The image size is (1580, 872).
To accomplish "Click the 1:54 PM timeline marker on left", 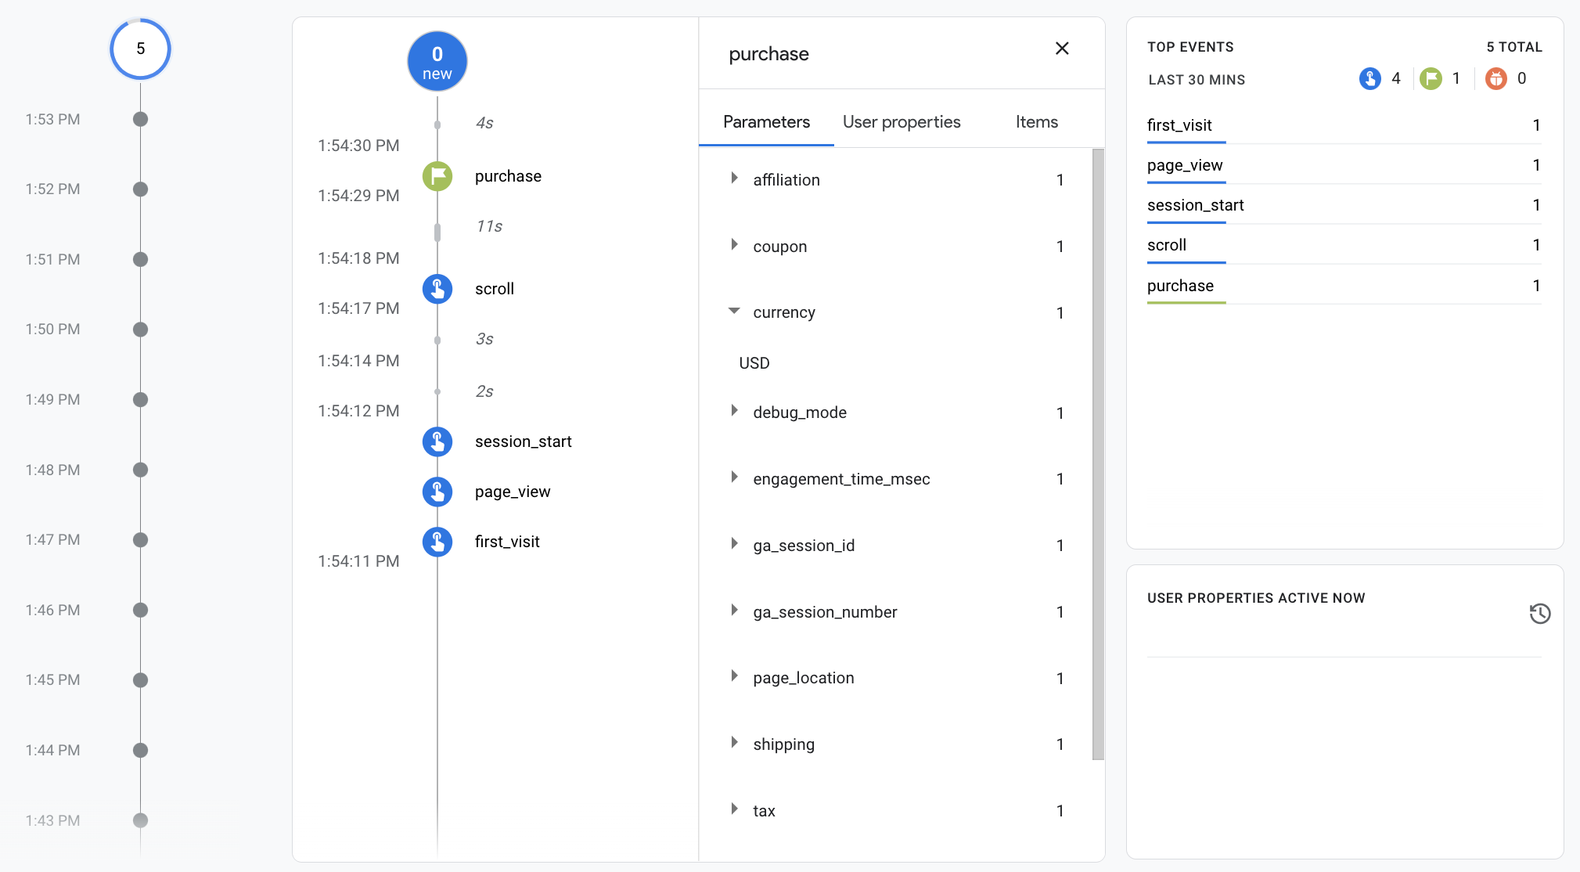I will click(139, 47).
